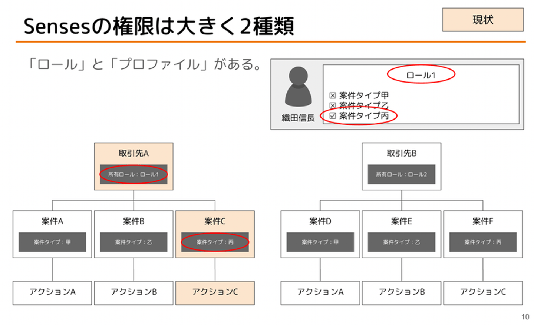
Task: Select the 案件B title
Action: (x=133, y=221)
